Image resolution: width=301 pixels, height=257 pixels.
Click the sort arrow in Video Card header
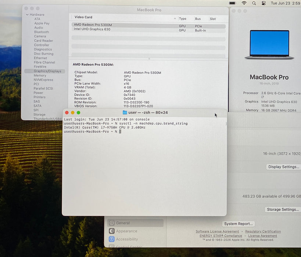pos(175,19)
